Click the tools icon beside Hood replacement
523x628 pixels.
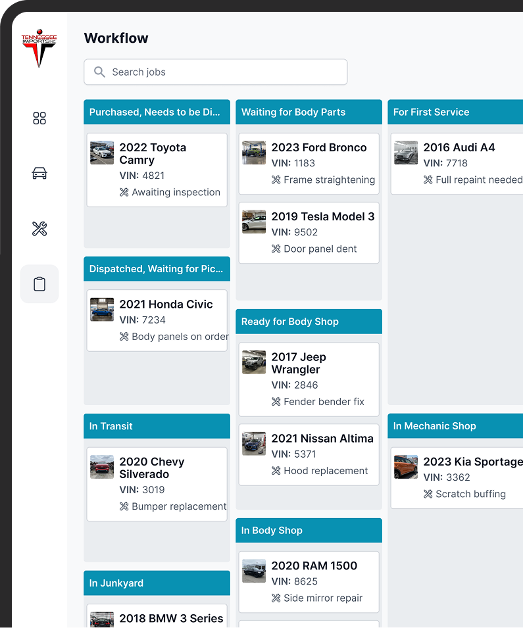point(276,471)
